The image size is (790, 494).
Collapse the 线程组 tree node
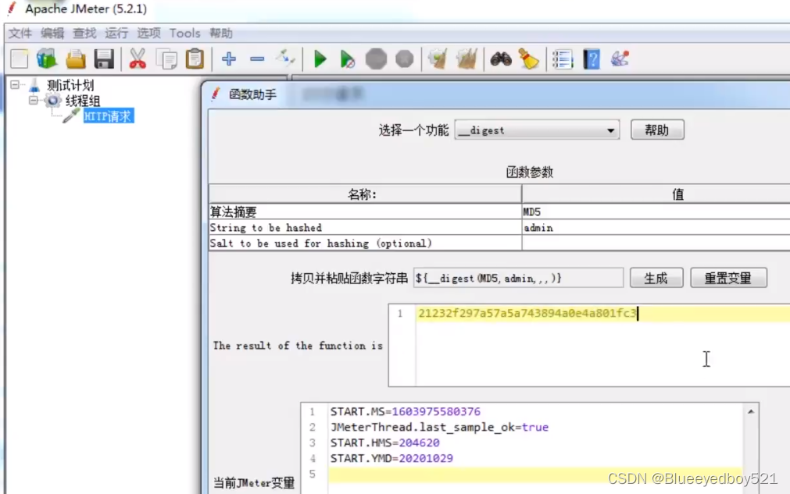coord(34,100)
